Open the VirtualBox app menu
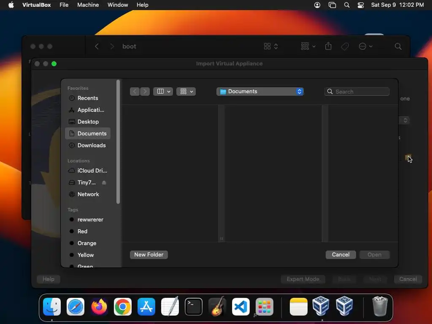This screenshot has width=432, height=324. point(36,5)
